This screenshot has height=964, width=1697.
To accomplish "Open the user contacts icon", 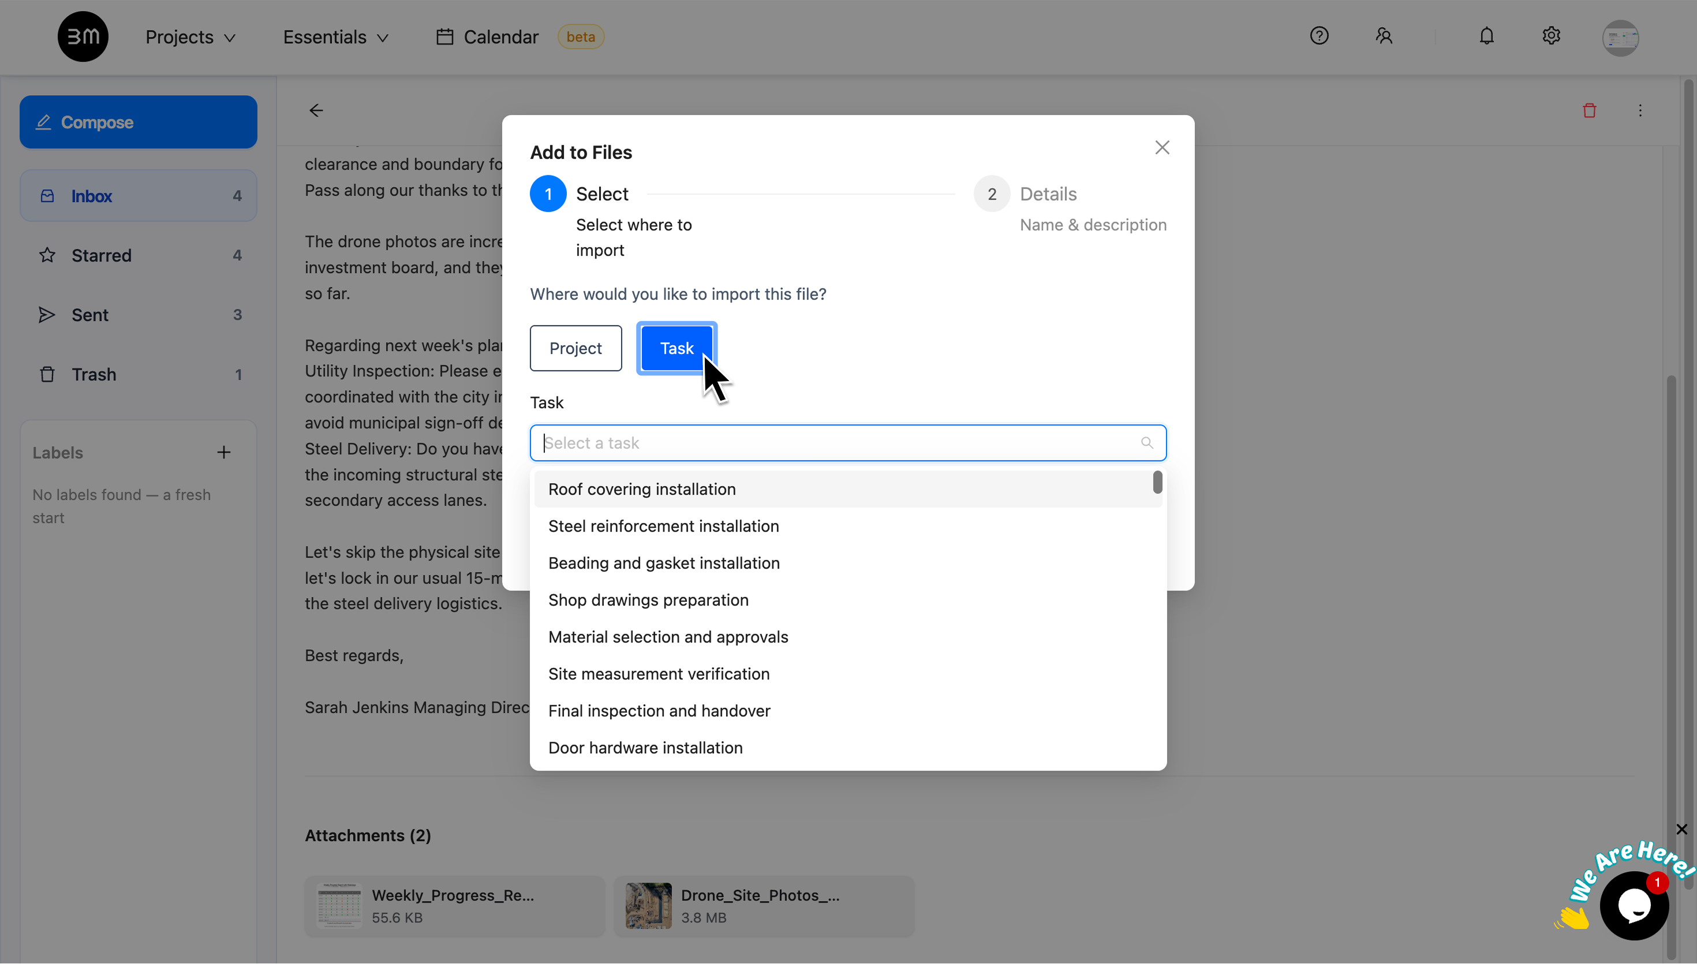I will tap(1384, 36).
